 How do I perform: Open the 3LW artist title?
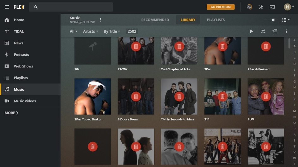pyautogui.click(x=251, y=119)
